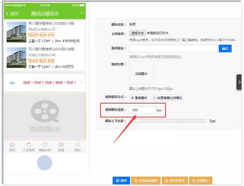Click the 保存并预览 orange button
This screenshot has height=186, width=244.
click(x=175, y=180)
